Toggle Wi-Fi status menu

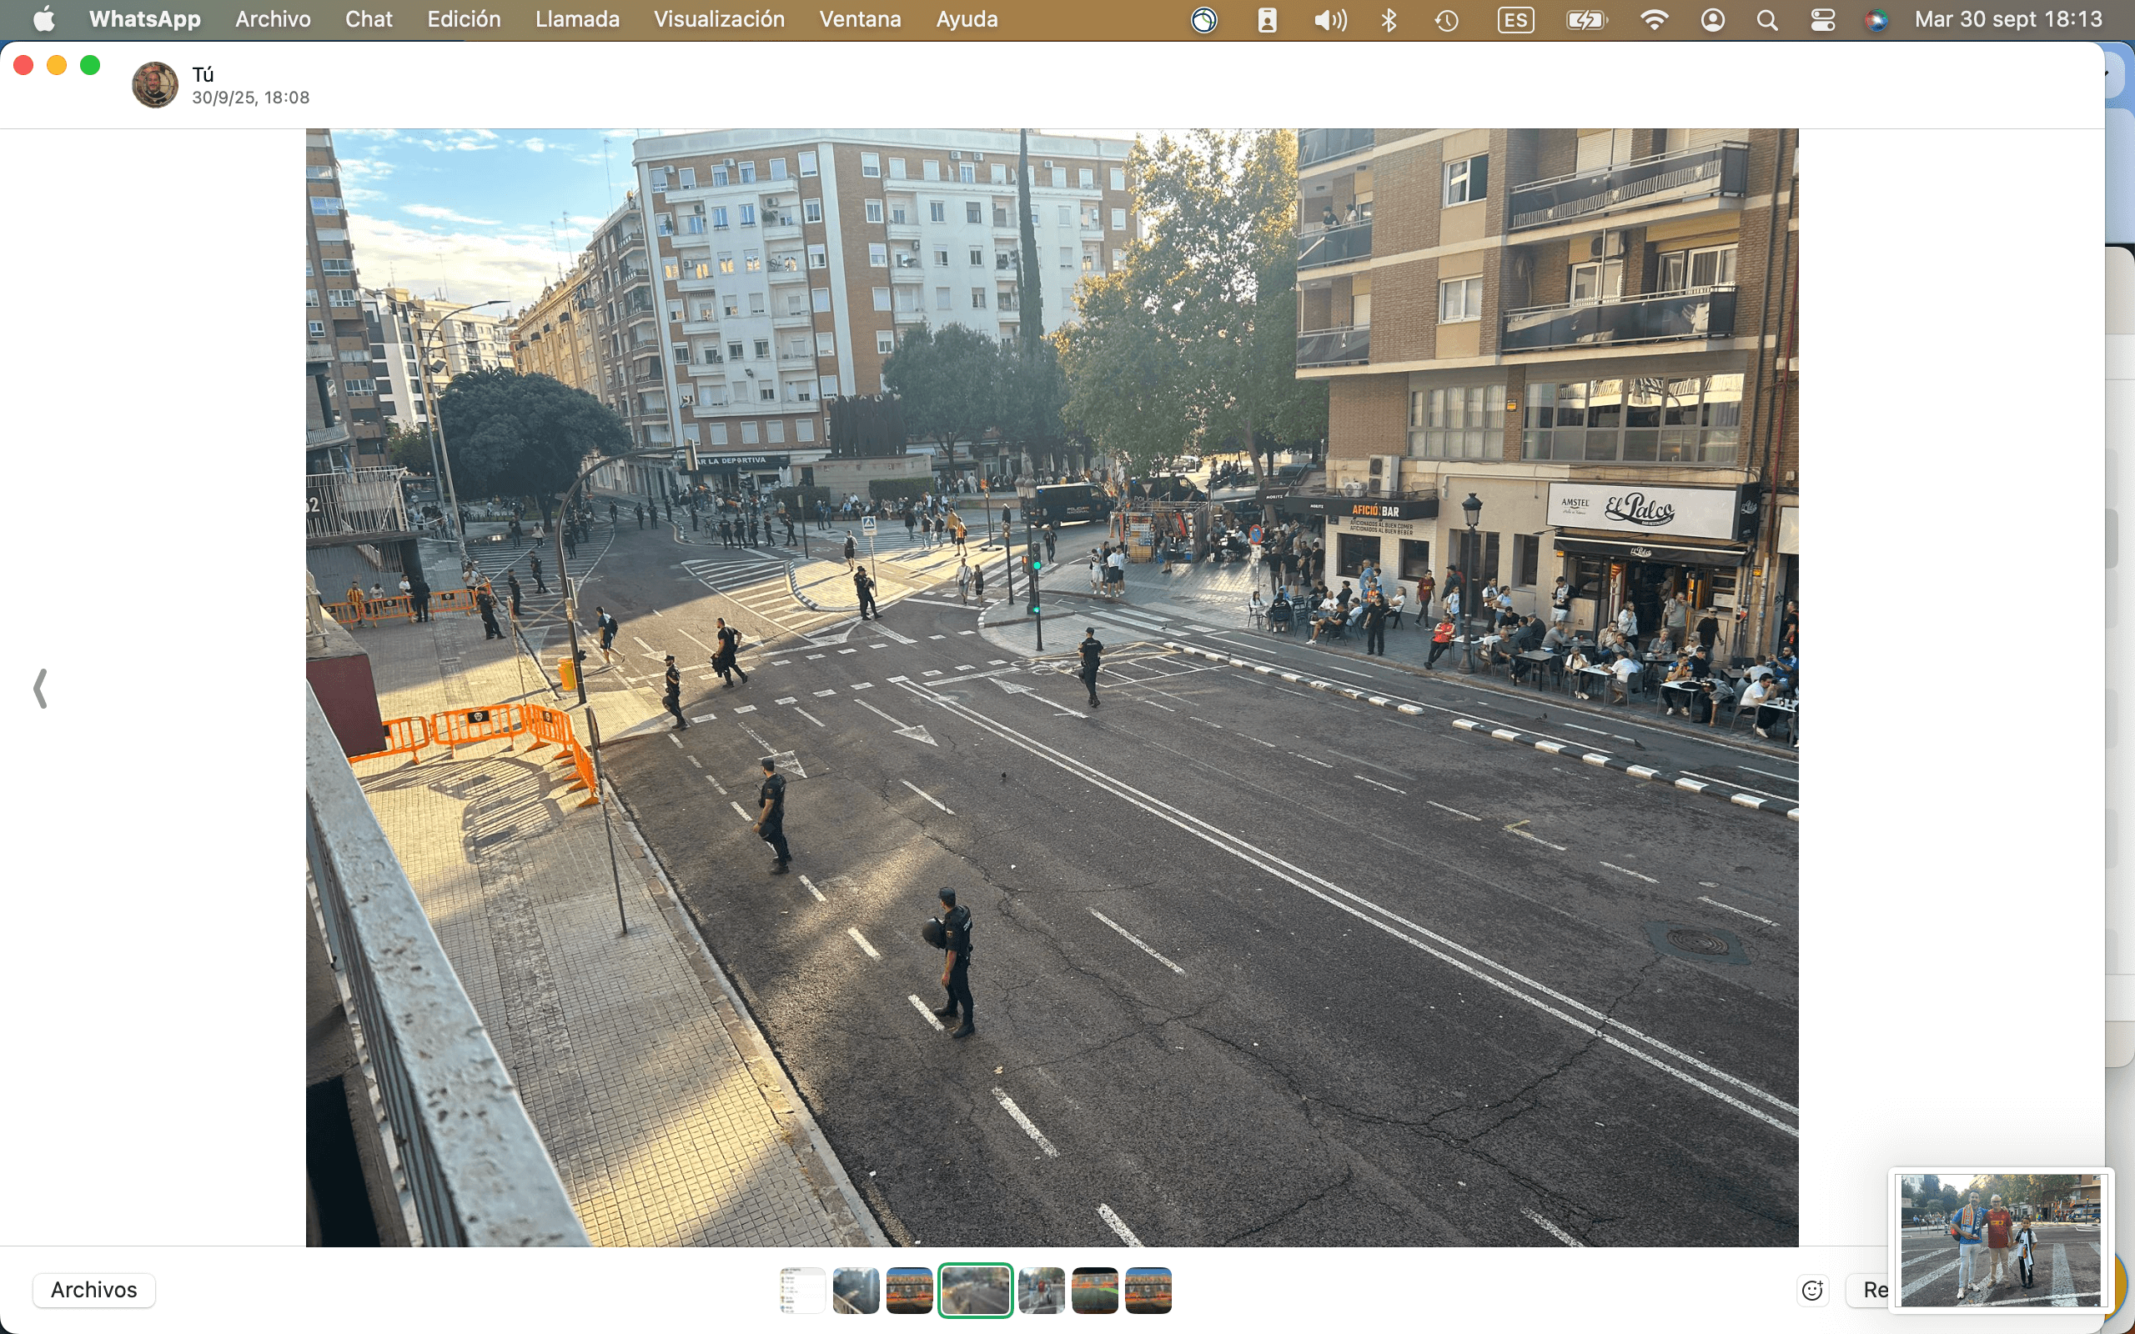1653,19
